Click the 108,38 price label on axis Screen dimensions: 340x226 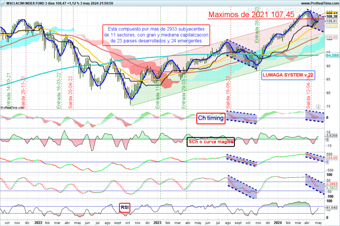click(x=332, y=17)
